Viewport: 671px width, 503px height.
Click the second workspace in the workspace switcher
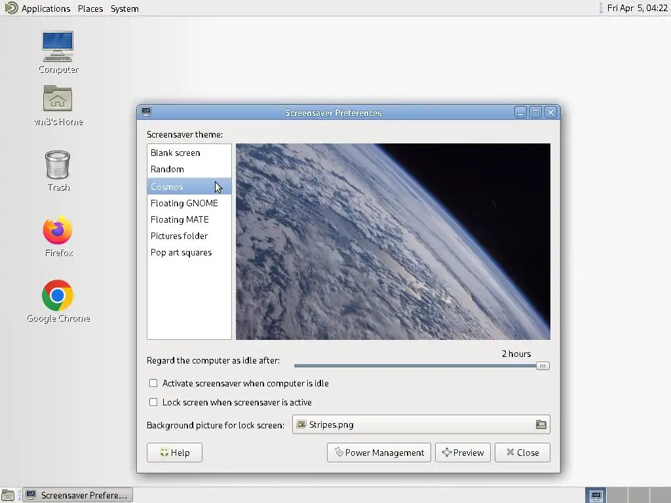click(617, 495)
